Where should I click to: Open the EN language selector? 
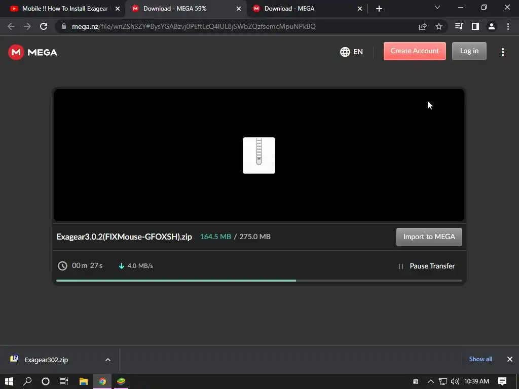(x=351, y=52)
